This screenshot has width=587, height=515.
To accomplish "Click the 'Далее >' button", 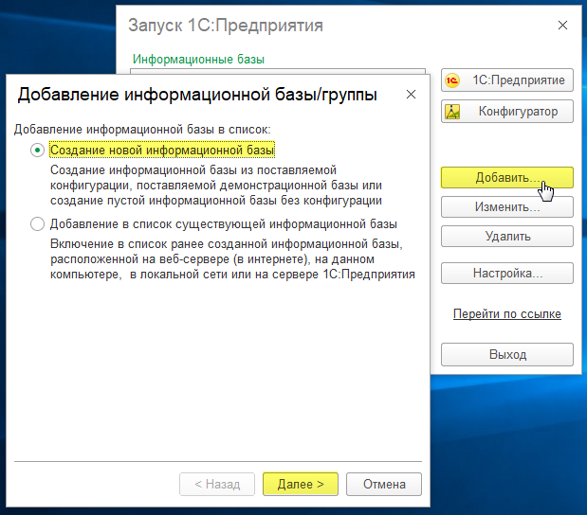I will pyautogui.click(x=301, y=485).
